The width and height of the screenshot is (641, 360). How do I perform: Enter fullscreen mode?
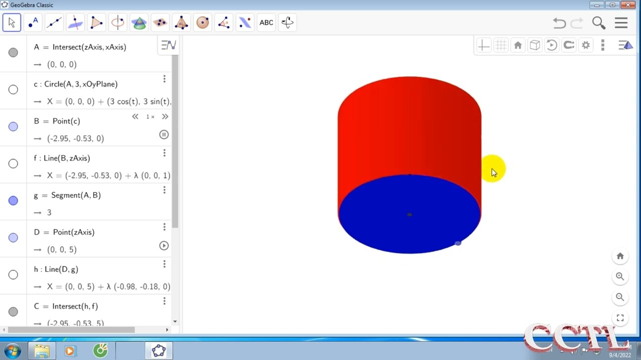point(620,318)
